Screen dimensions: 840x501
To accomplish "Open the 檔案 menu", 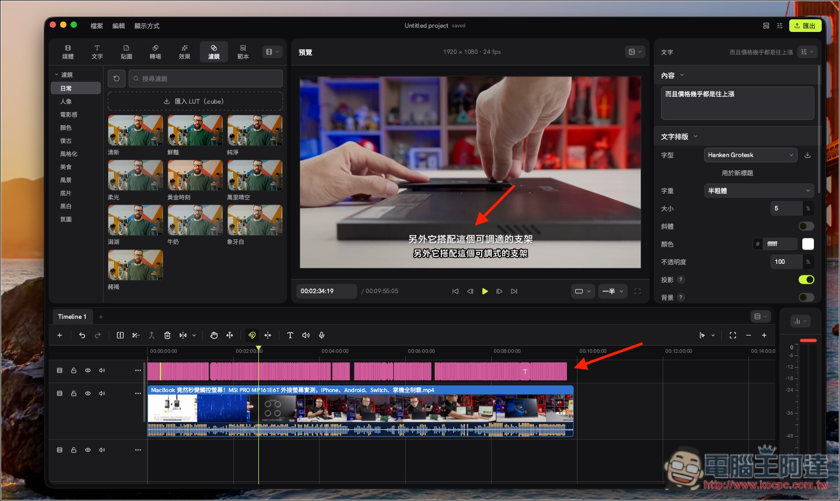I will pyautogui.click(x=97, y=26).
